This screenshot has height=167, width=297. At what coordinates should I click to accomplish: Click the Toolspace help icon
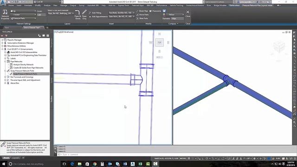click(x=48, y=36)
